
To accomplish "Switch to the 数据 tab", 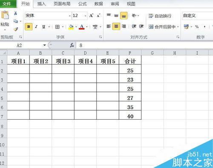I will point(98,4).
